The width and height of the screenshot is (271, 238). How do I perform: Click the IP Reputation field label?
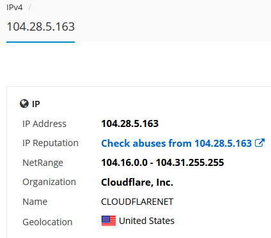coord(50,143)
